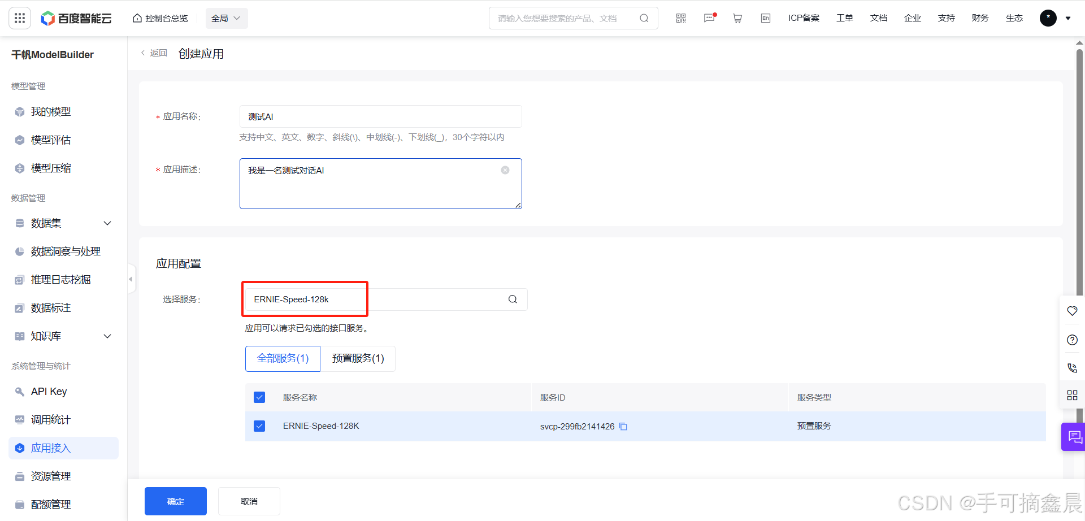Screen dimensions: 1085x521
Task: Click the 选择服务 search input
Action: click(x=386, y=299)
